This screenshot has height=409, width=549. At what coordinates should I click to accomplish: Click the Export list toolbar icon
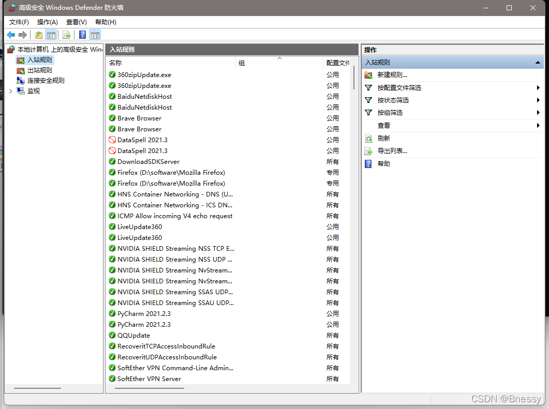[67, 35]
